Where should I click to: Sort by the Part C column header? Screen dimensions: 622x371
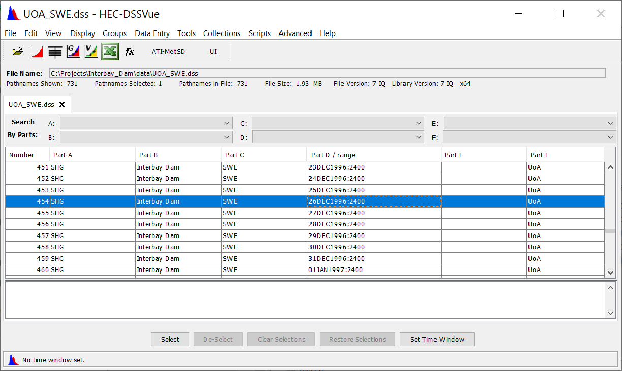tap(264, 155)
